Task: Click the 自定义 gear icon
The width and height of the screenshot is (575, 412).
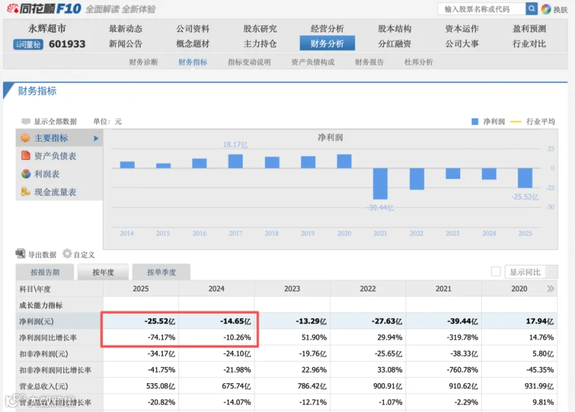Action: [x=67, y=254]
